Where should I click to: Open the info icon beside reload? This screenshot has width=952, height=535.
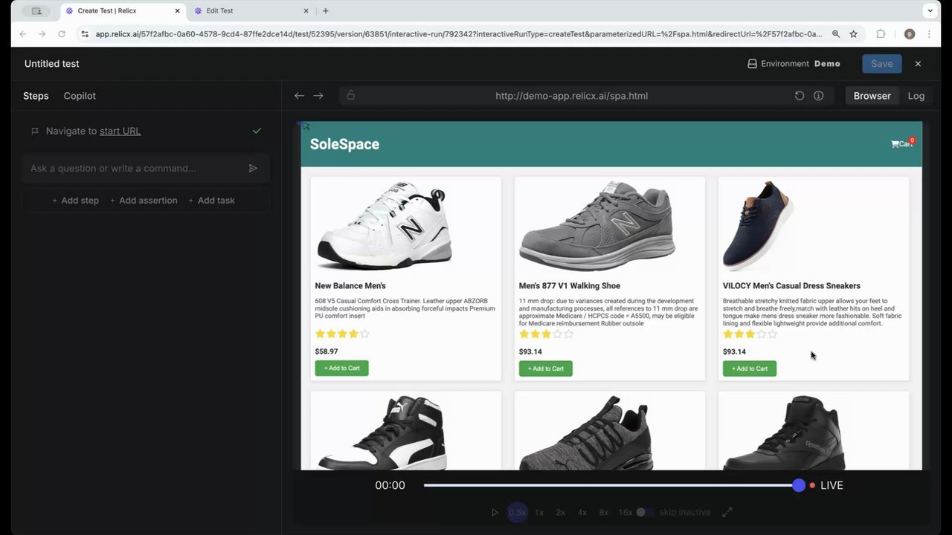coord(819,96)
